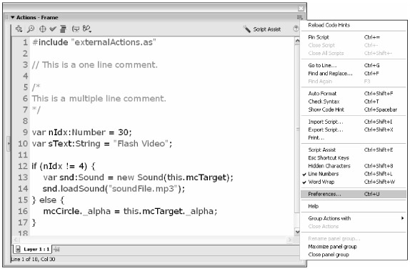Open the panel options menu icon
Screen dimensions: 410x269
point(300,17)
